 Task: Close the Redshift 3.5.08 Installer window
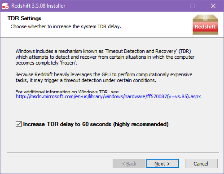[213, 6]
